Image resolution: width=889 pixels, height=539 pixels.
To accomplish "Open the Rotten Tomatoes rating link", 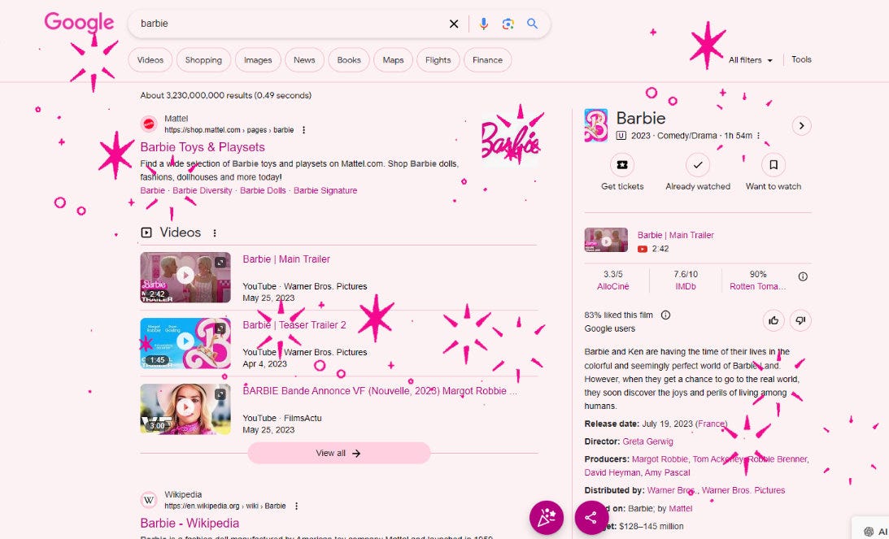I will coord(757,287).
